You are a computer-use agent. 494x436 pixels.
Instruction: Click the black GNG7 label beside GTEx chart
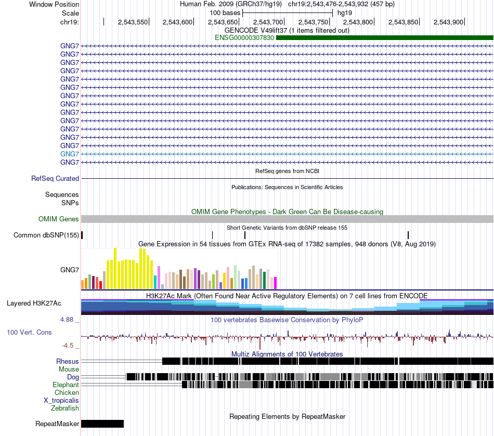(70, 270)
